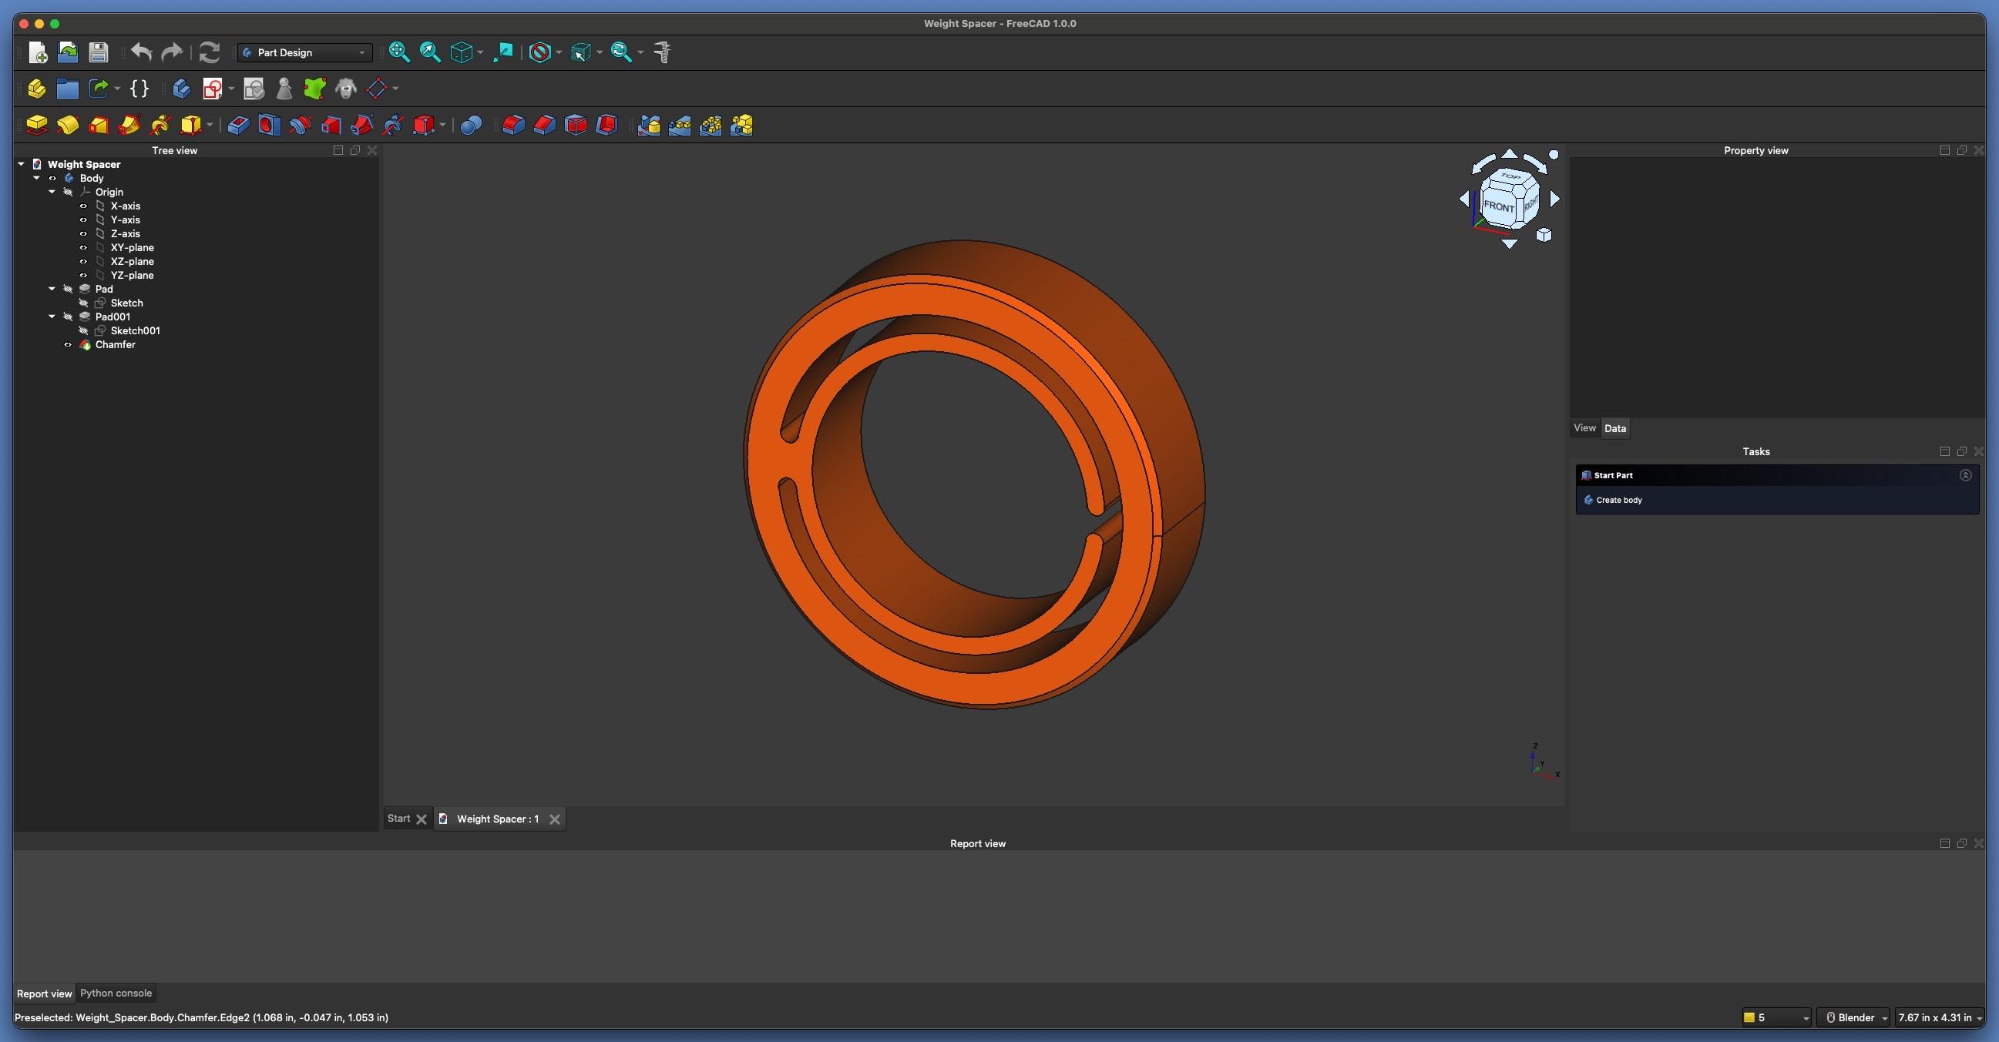Select the Pocket tool

(238, 125)
